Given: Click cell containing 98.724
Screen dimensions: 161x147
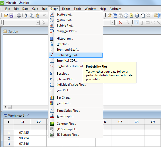Looking at the screenshot, I should 22,138.
